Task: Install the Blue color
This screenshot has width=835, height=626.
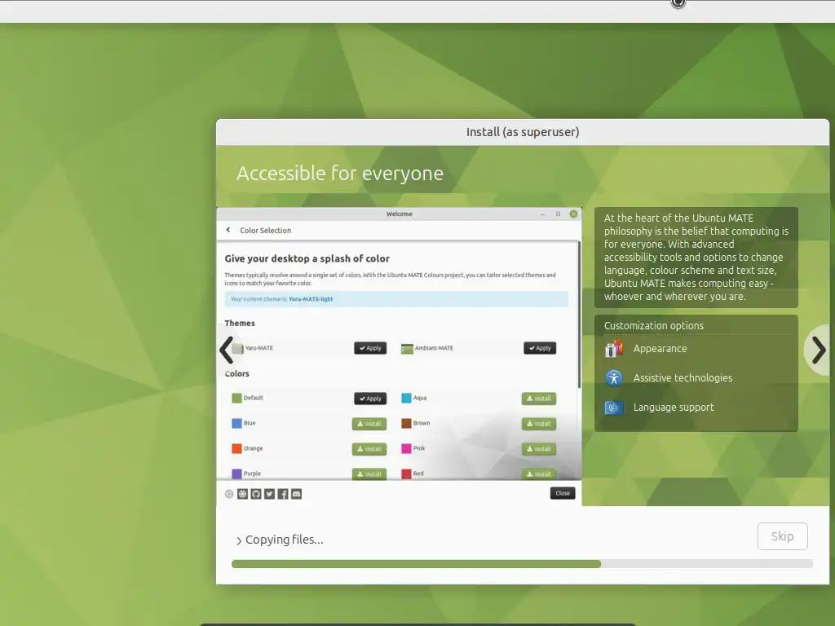Action: (369, 424)
